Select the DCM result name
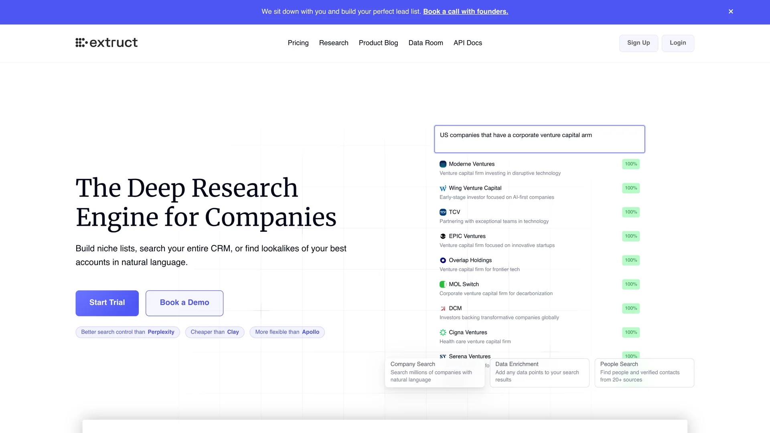This screenshot has height=433, width=770. click(x=455, y=308)
